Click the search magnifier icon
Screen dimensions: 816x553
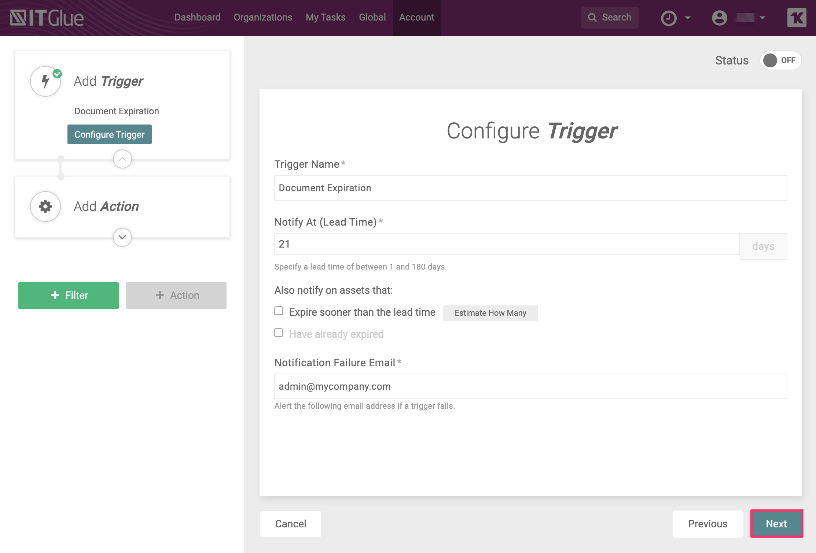592,18
